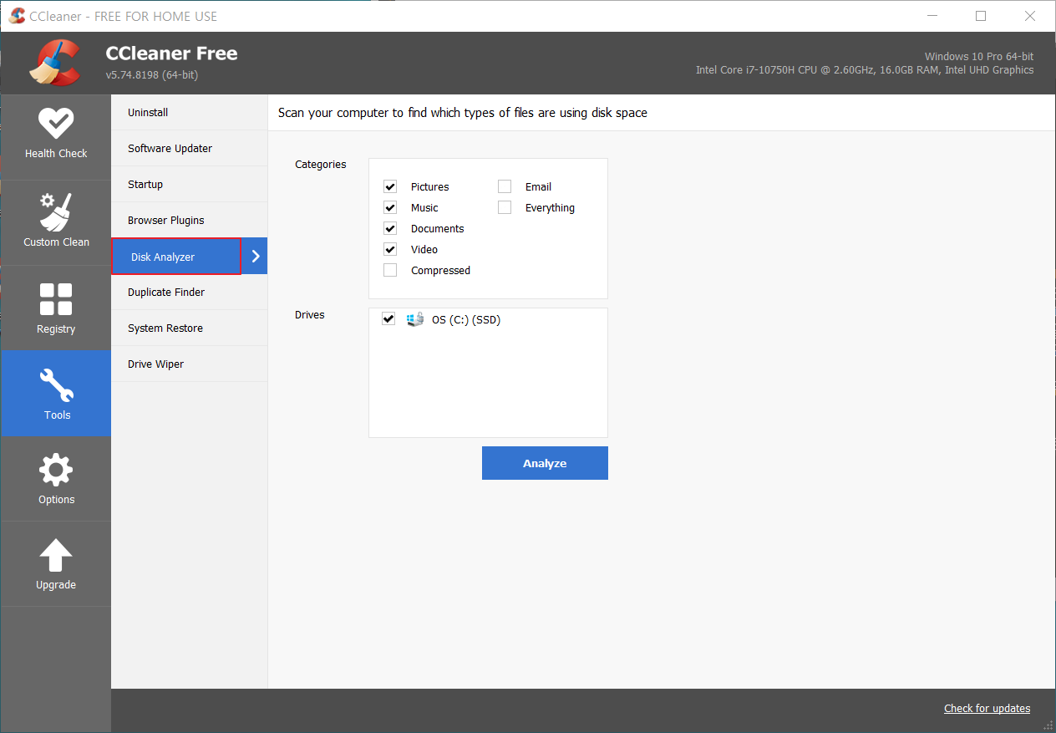
Task: Uncheck the Video category
Action: click(390, 249)
